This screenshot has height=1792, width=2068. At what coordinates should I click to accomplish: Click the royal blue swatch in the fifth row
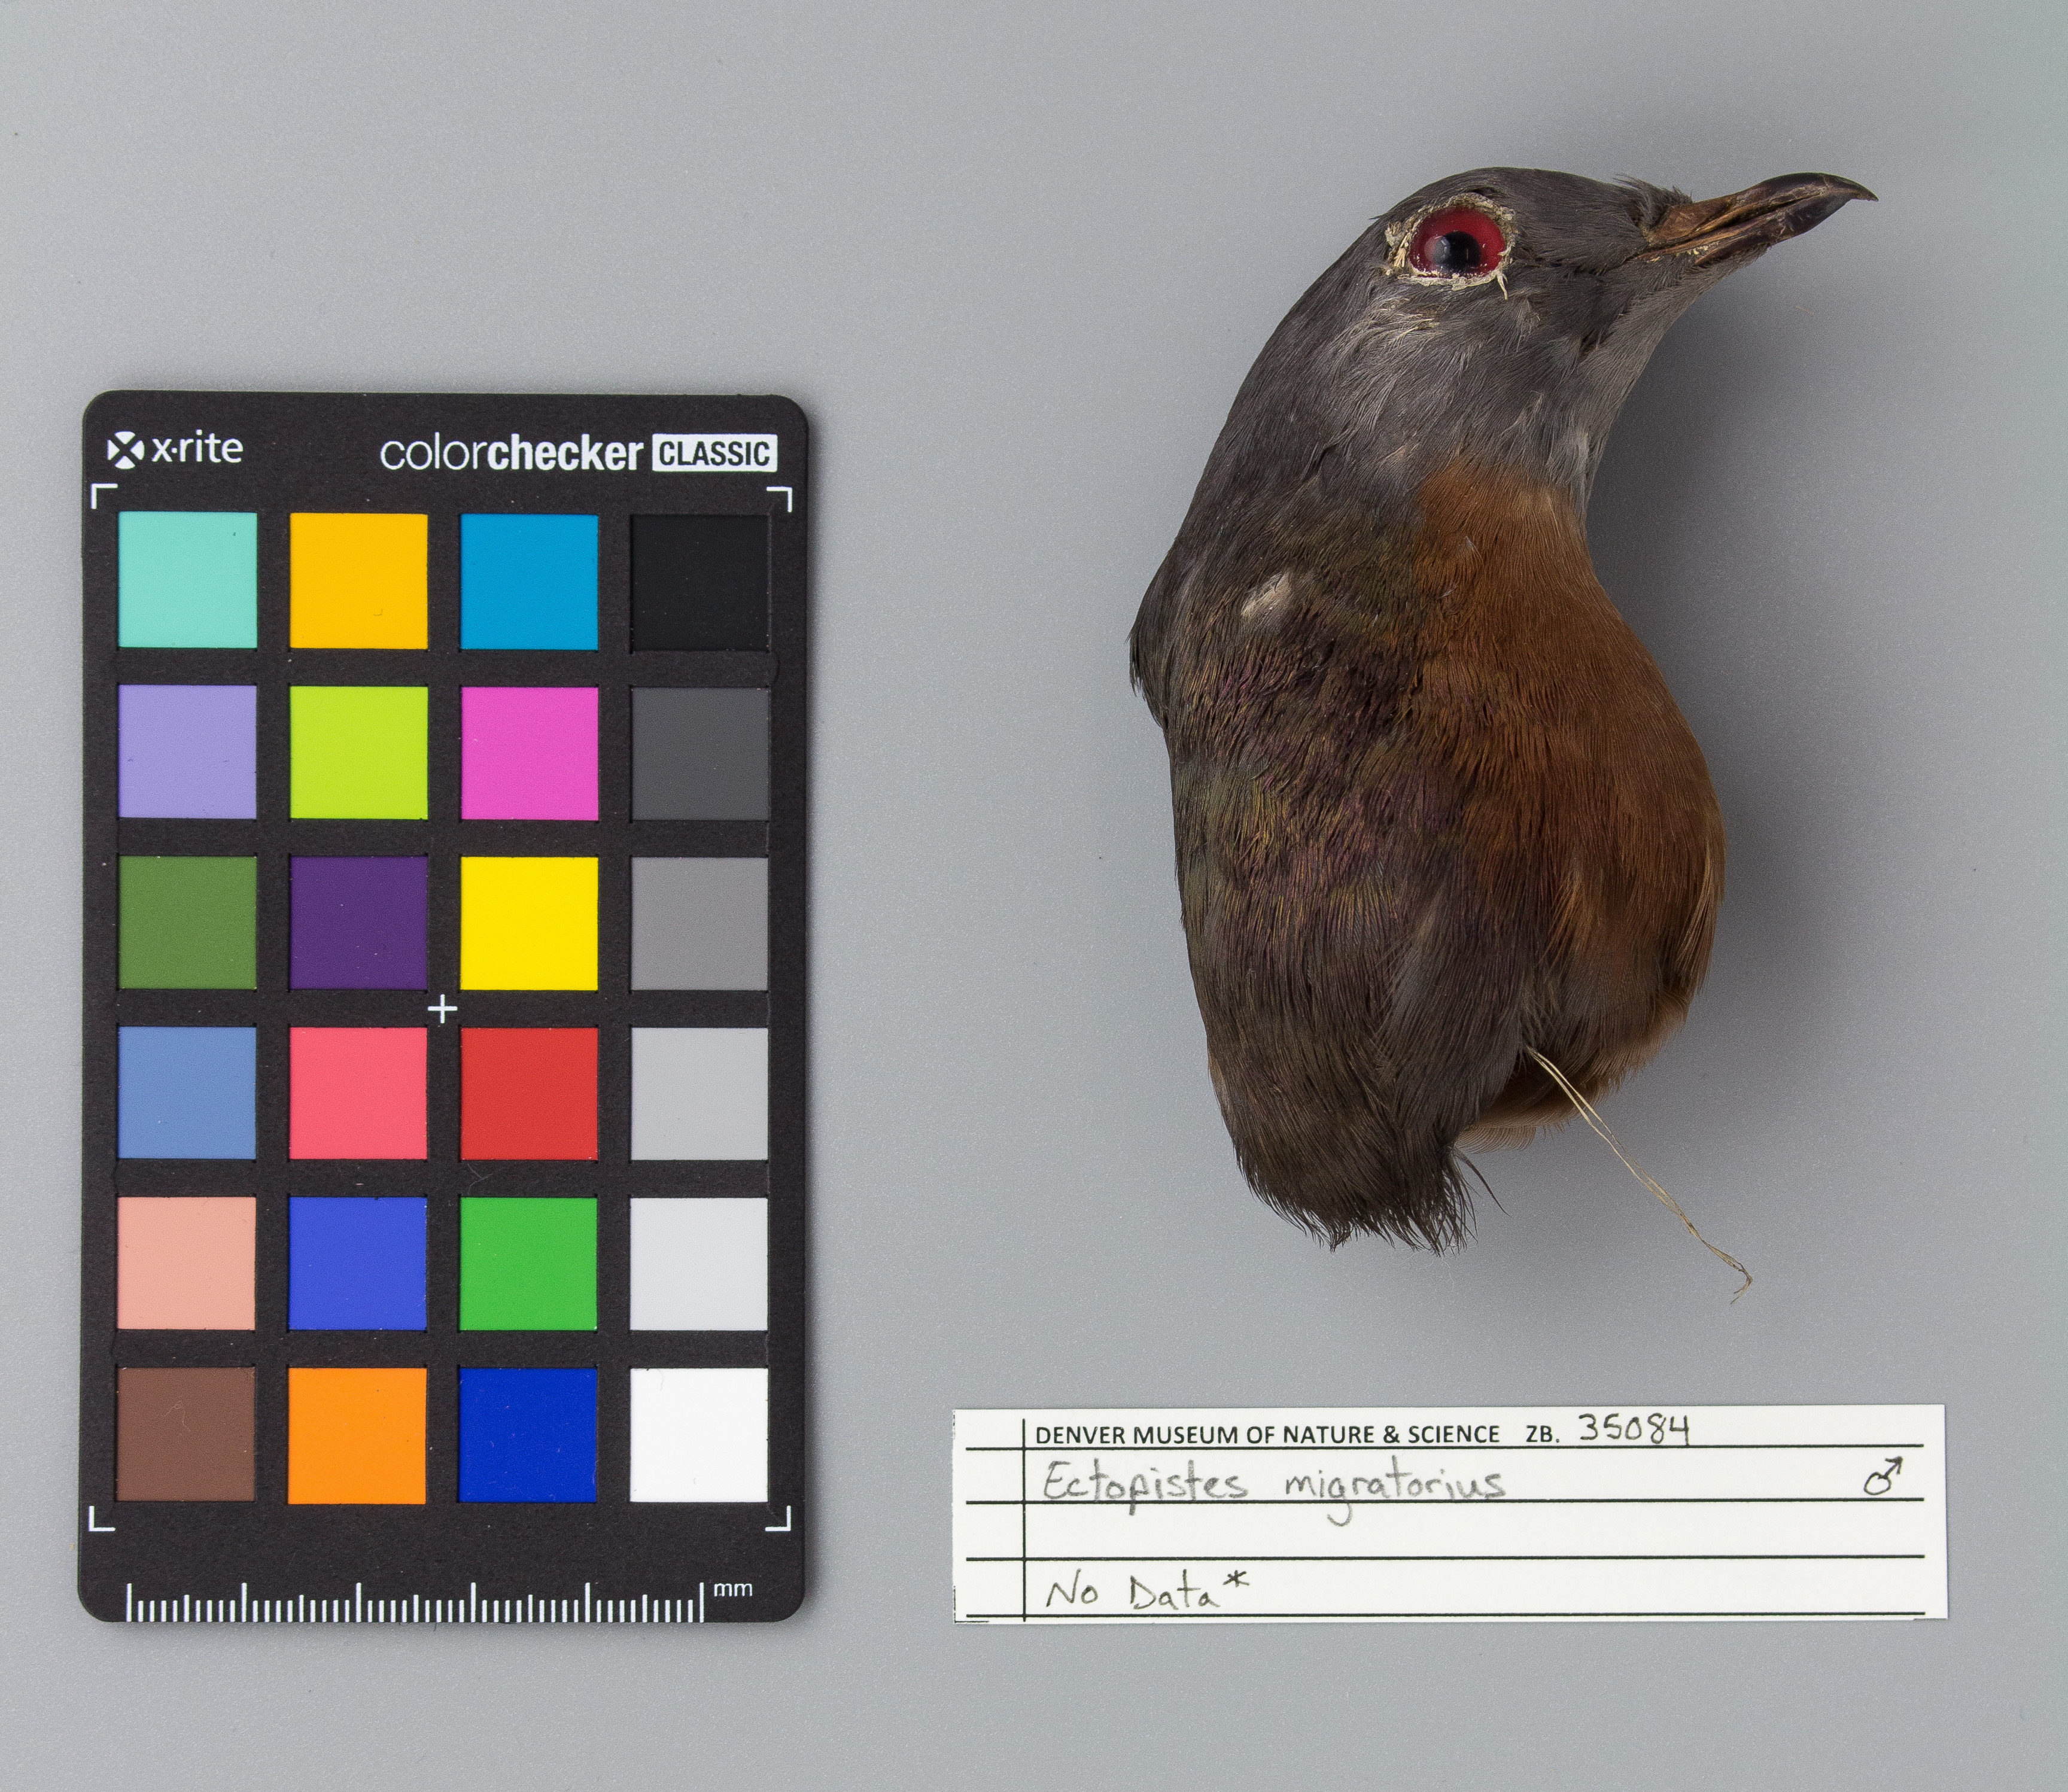pyautogui.click(x=357, y=1263)
